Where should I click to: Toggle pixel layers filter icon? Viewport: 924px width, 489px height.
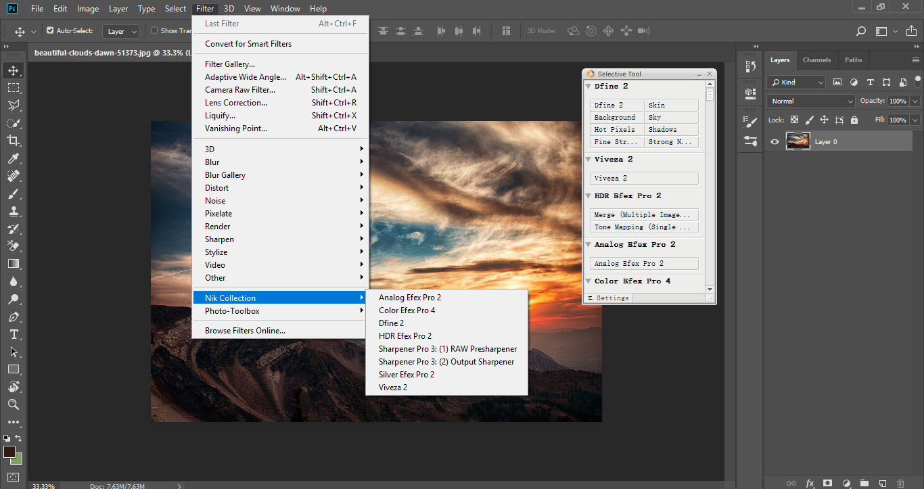(x=837, y=82)
